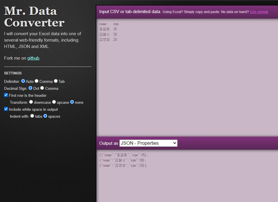The image size is (278, 202).
Task: Choose Comma as decimal sign
Action: coord(42,88)
